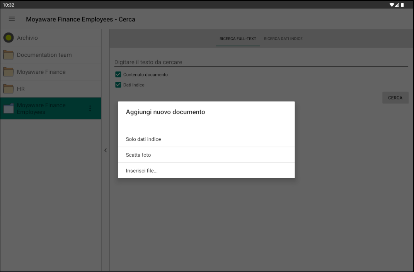Collapse the folder sidebar with the chevron

click(x=105, y=150)
